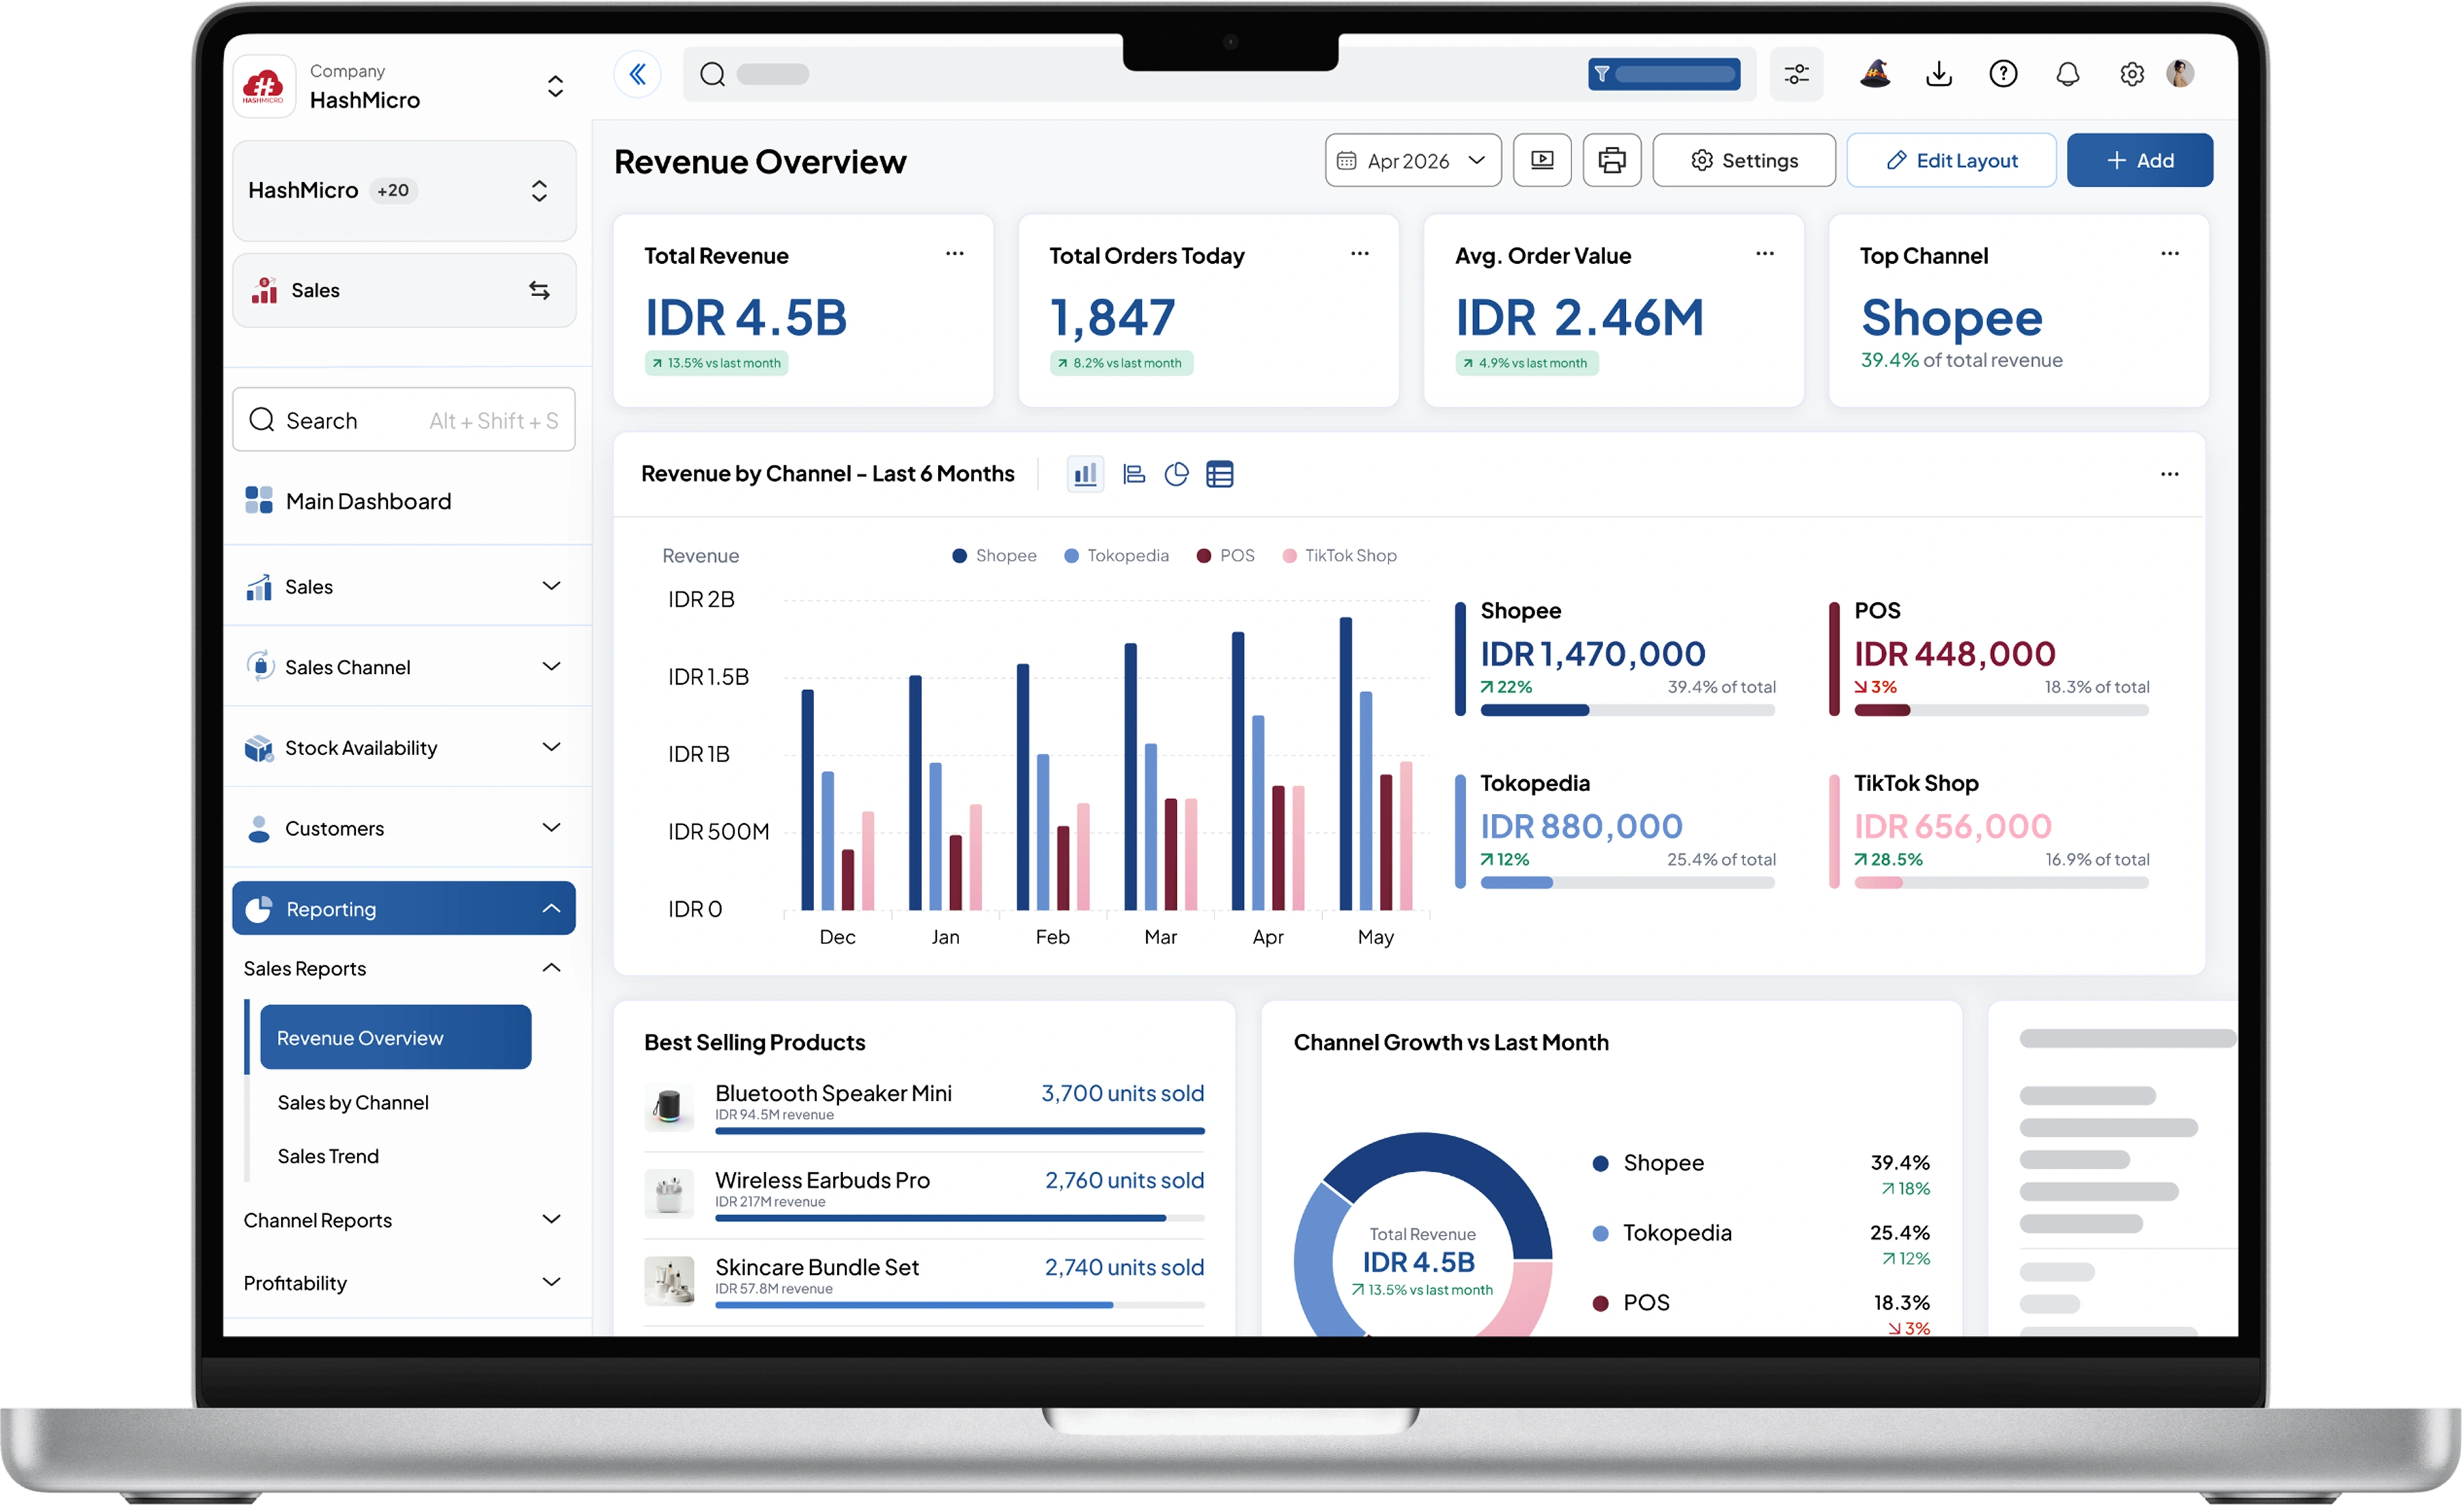Collapse sidebar with double-chevron back icon
The height and width of the screenshot is (1506, 2464).
tap(638, 74)
